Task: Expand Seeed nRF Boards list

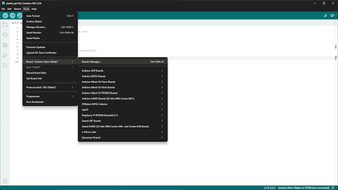Action: [x=123, y=121]
